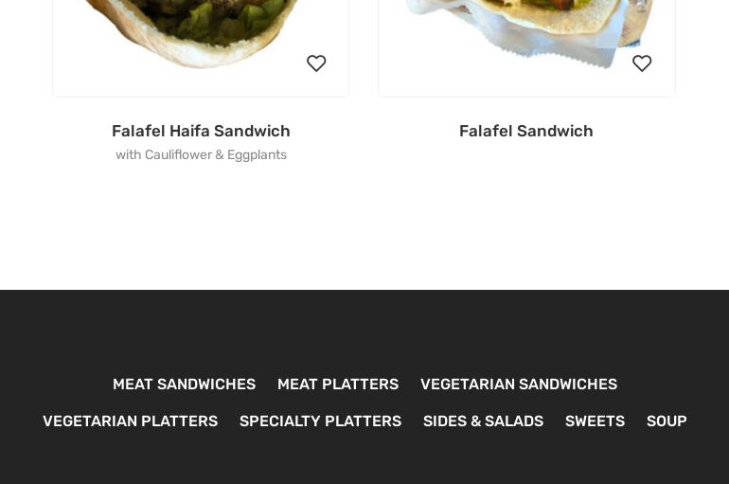Image resolution: width=729 pixels, height=484 pixels.
Task: Favorite the Falafel Haifa Sandwich with heart icon
Action: pos(316,63)
